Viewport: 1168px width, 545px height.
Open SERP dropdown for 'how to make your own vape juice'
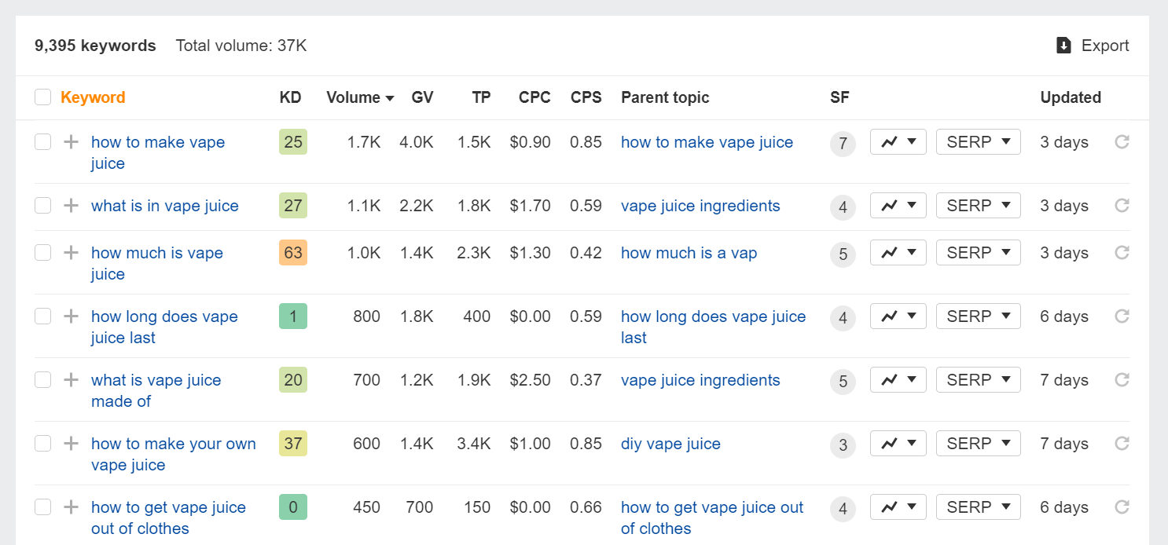click(x=979, y=444)
